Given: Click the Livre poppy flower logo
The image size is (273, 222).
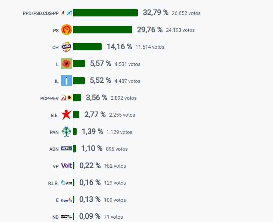Looking at the screenshot, I should [x=66, y=64].
